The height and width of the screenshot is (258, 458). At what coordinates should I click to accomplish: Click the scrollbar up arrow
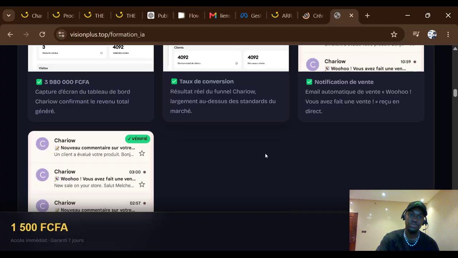[455, 48]
